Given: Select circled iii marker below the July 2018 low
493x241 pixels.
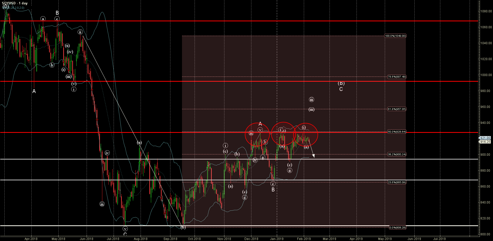Looking at the screenshot, I should tap(102, 204).
